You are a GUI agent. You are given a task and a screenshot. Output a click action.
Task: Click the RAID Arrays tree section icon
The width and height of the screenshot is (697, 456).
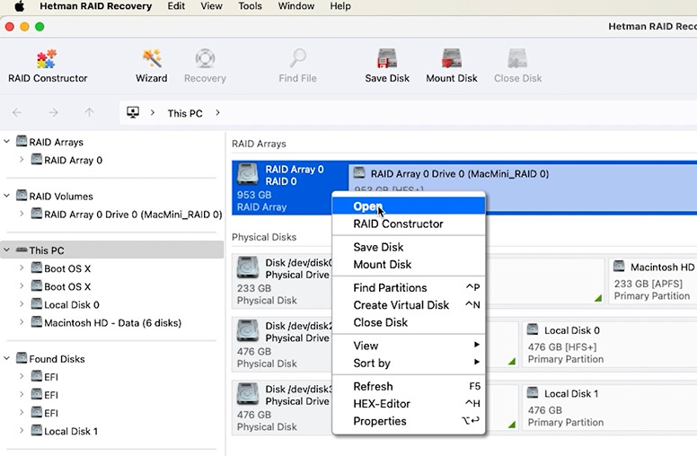pyautogui.click(x=22, y=141)
